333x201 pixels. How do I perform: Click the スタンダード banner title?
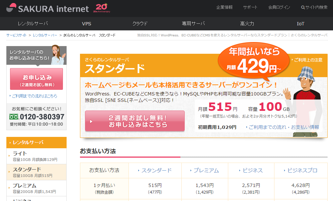115,68
